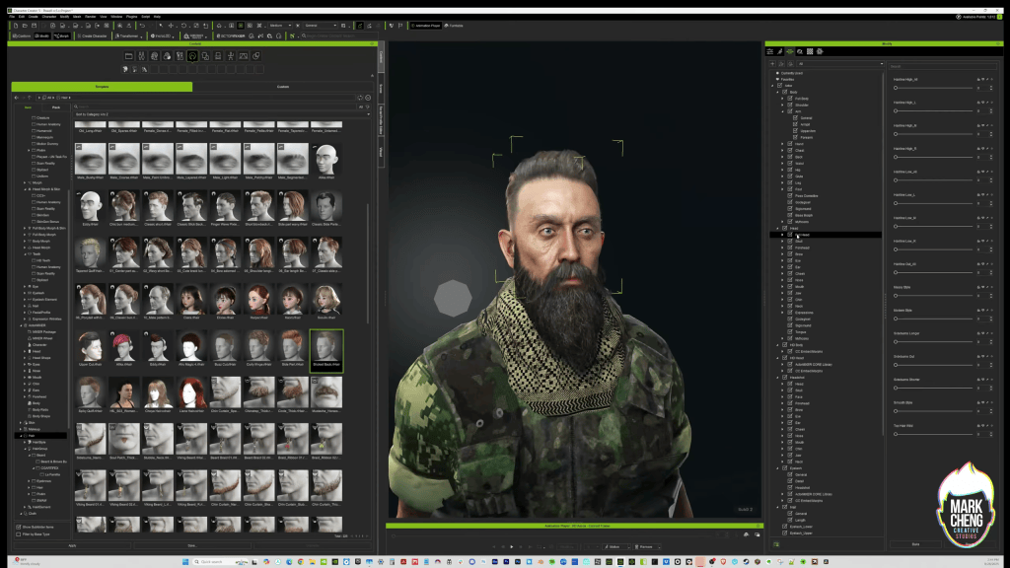Image resolution: width=1010 pixels, height=568 pixels.
Task: Uncheck the Armpit morph checkbox
Action: click(795, 124)
